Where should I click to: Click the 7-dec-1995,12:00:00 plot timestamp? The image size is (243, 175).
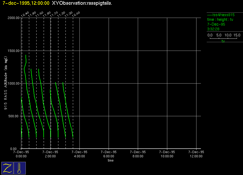coord(26,3)
